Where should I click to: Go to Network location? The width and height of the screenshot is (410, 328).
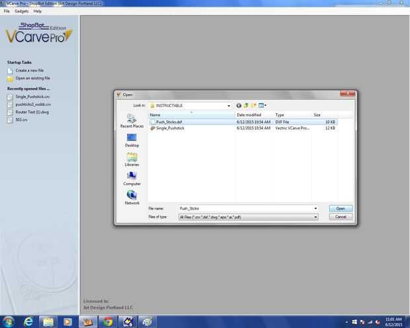[132, 198]
